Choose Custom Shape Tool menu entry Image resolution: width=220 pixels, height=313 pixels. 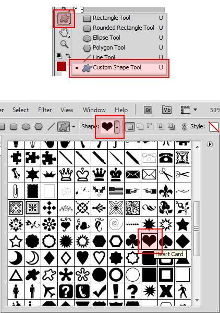tap(119, 68)
